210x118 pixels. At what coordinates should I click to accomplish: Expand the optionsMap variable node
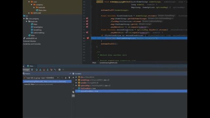tap(76, 86)
